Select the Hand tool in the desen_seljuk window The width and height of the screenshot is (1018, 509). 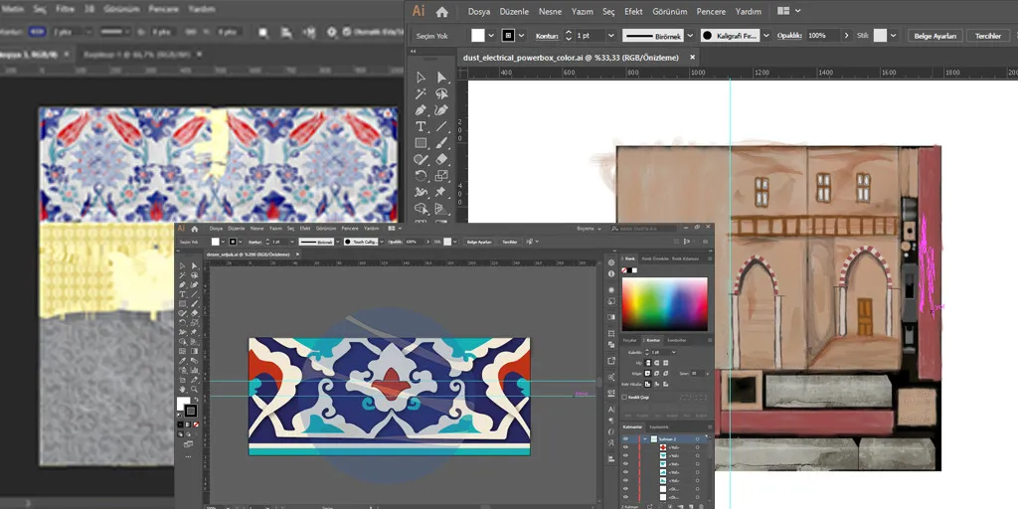pyautogui.click(x=183, y=389)
